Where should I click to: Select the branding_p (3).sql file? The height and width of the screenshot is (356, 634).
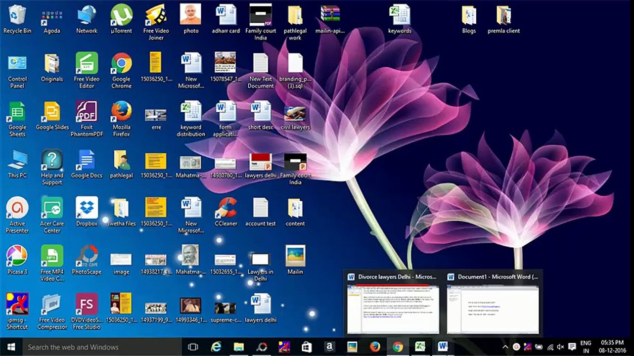click(295, 71)
